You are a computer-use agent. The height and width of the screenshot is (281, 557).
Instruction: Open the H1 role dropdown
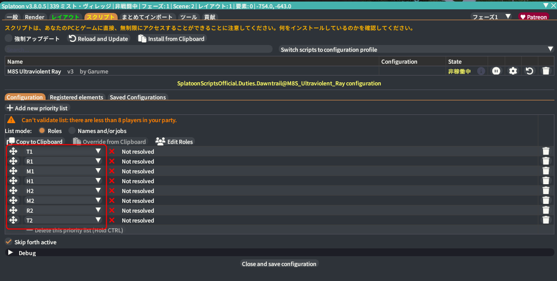point(63,181)
